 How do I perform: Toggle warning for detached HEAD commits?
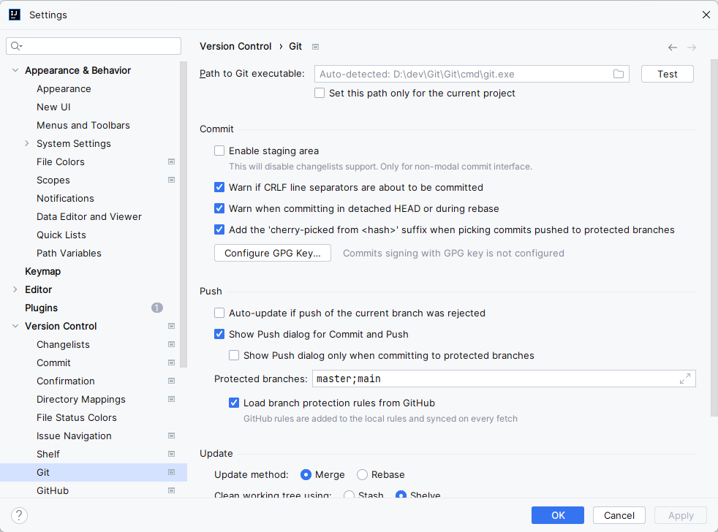(219, 208)
